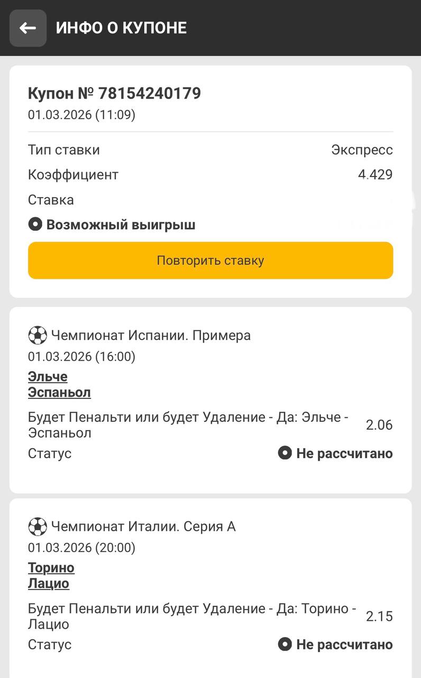This screenshot has width=421, height=678.
Task: Open the Эльче team link
Action: (48, 377)
